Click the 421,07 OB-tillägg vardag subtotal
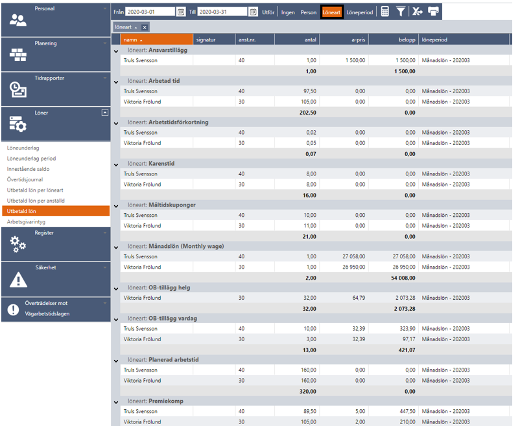This screenshot has width=520, height=426. click(x=407, y=350)
